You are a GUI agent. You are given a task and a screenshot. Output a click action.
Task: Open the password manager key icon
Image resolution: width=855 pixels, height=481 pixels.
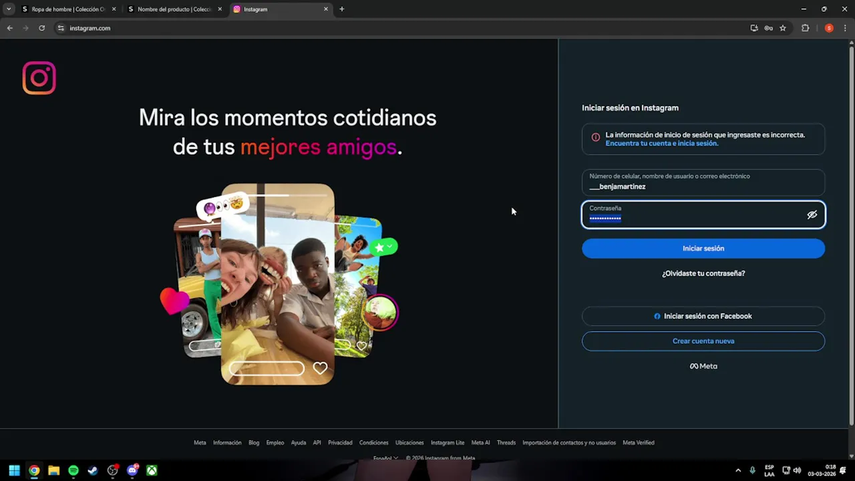769,28
